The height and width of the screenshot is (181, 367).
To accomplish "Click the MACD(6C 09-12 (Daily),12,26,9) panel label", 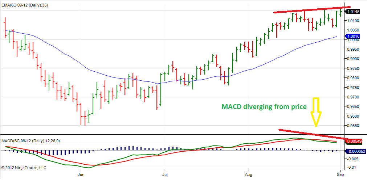I will pyautogui.click(x=30, y=141).
